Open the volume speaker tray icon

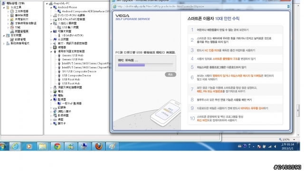[275, 147]
